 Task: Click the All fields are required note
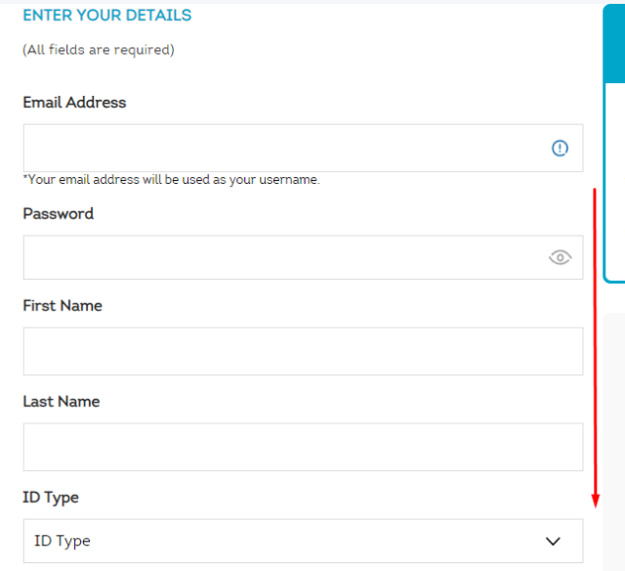[x=99, y=50]
